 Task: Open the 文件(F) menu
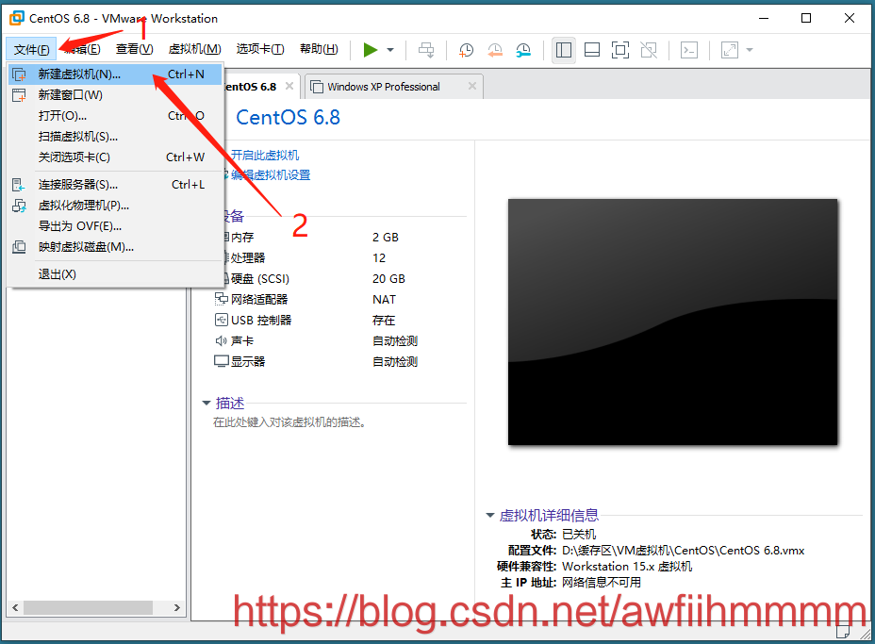(x=31, y=49)
